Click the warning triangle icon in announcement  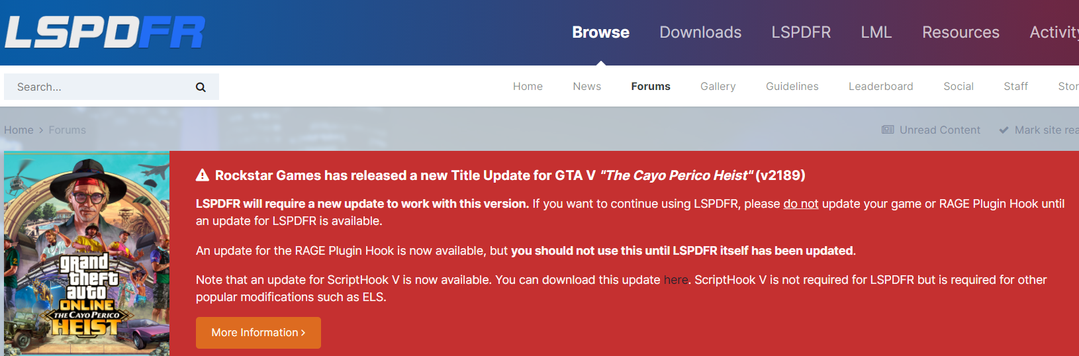[203, 175]
